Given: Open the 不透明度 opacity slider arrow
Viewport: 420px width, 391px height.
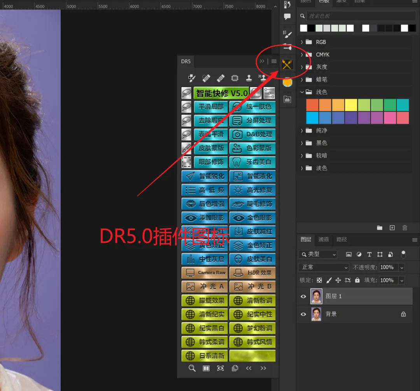Looking at the screenshot, I should tap(401, 268).
